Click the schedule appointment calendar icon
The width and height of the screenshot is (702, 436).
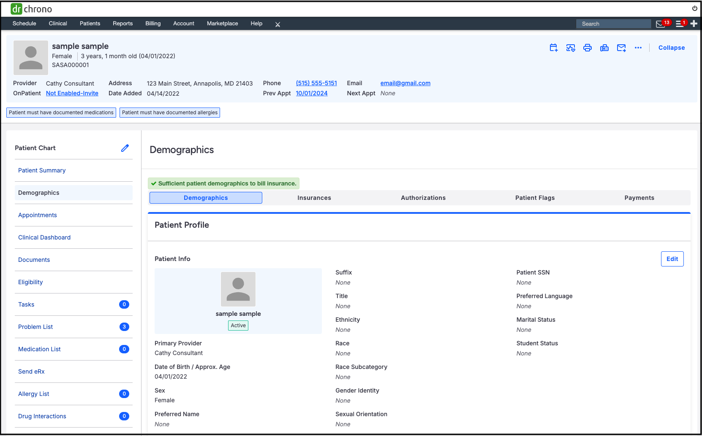tap(553, 48)
